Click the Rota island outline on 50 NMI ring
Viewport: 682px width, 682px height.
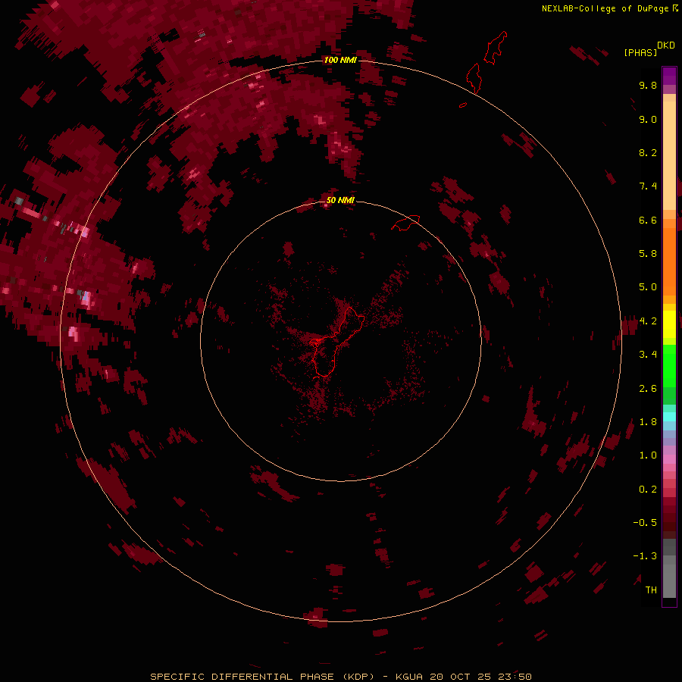pyautogui.click(x=405, y=222)
